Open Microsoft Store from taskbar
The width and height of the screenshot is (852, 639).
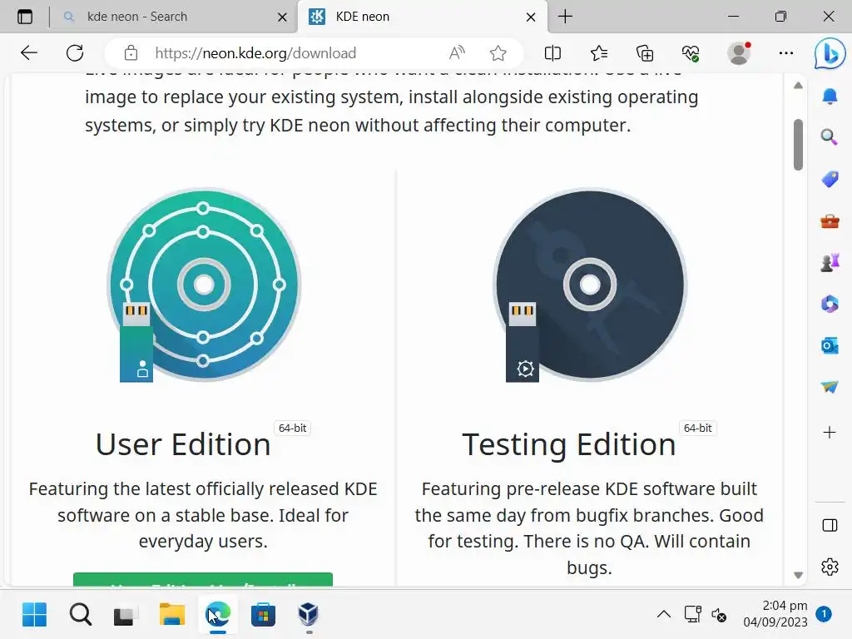(263, 615)
